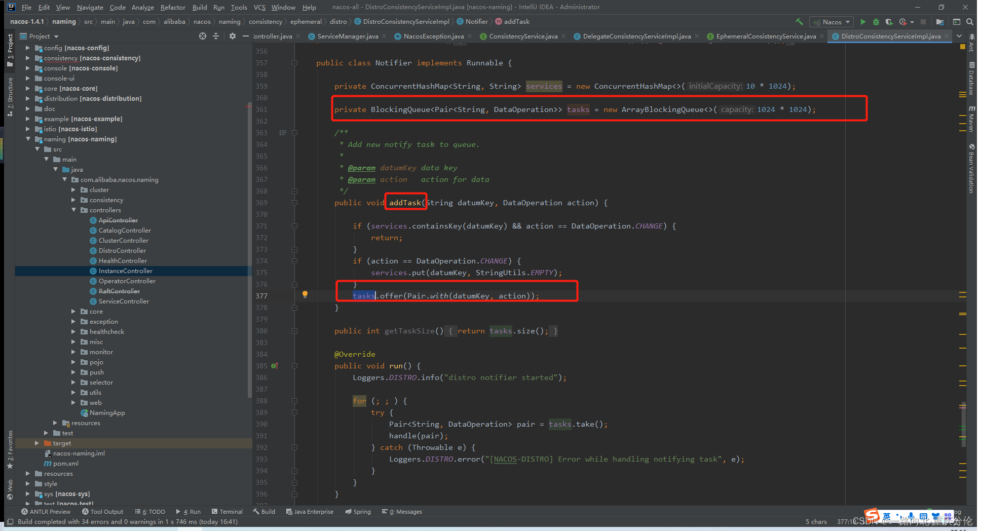Screen dimensions: 981x531
Task: Click the Notifier breadcrumb in navigation bar
Action: click(x=472, y=22)
